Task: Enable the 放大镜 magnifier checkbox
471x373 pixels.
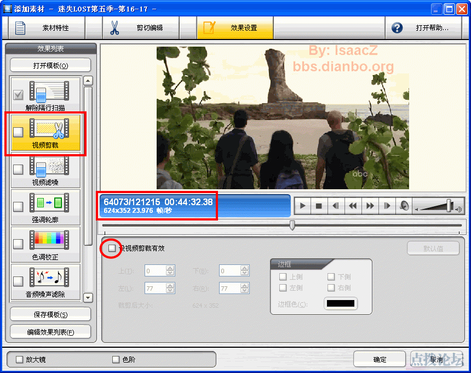Action: click(x=20, y=359)
